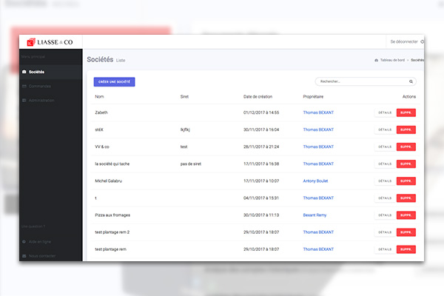
Task: Open owner Thomas BEXANT of VV & co
Action: point(318,147)
